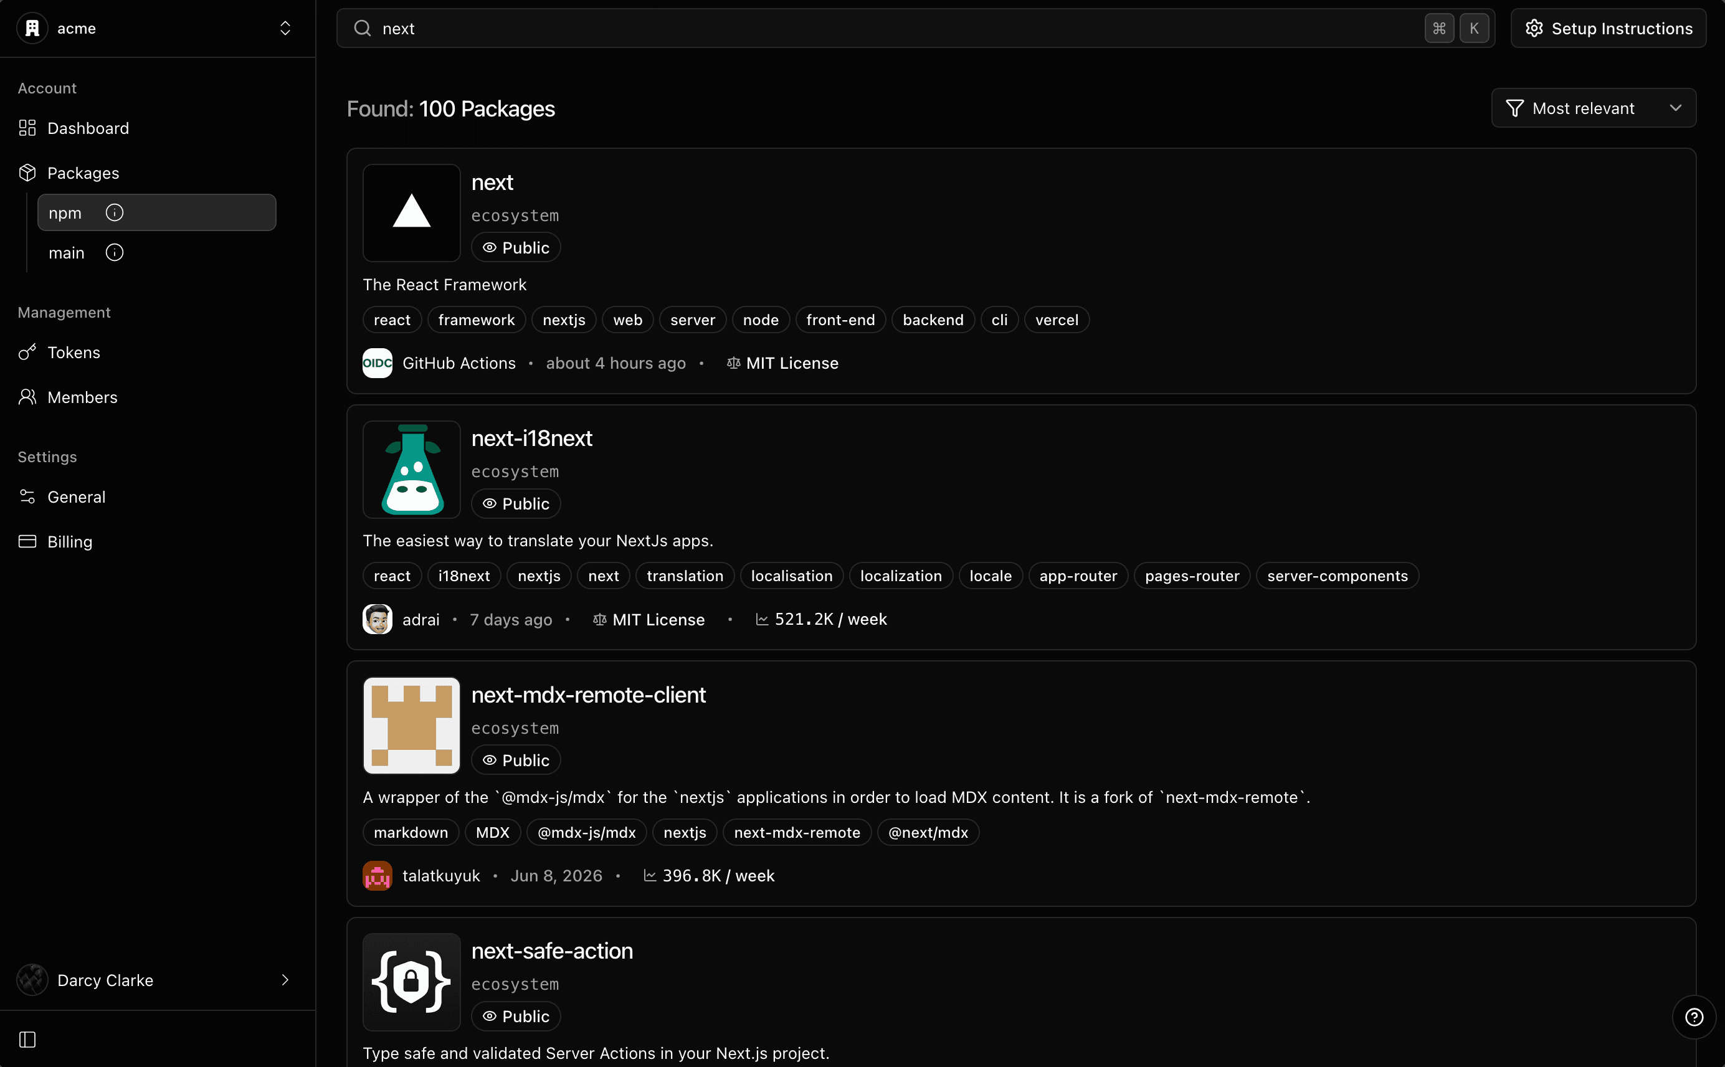Viewport: 1725px width, 1067px height.
Task: Open the help question mark icon
Action: pyautogui.click(x=1694, y=1017)
